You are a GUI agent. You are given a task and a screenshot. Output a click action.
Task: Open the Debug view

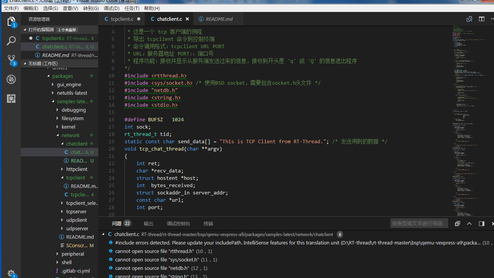[x=11, y=79]
